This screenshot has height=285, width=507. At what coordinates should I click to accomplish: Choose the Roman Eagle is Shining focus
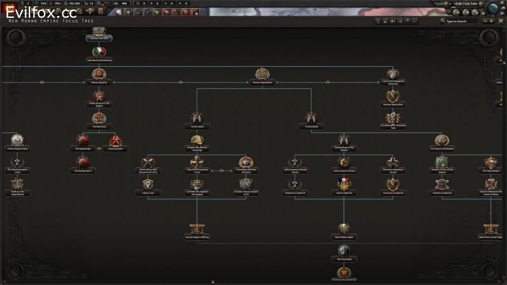196,229
